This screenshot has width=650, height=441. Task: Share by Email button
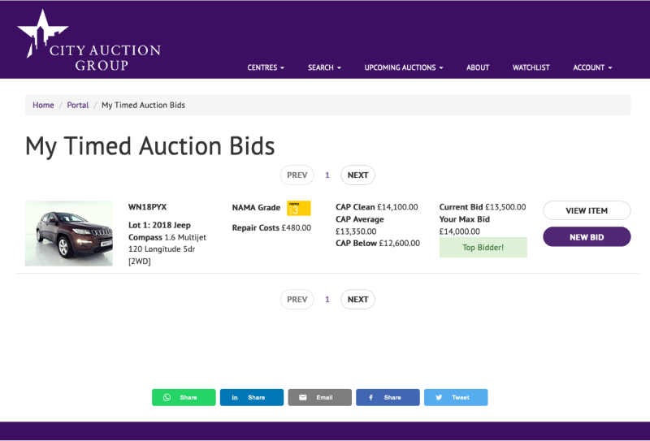pyautogui.click(x=319, y=397)
